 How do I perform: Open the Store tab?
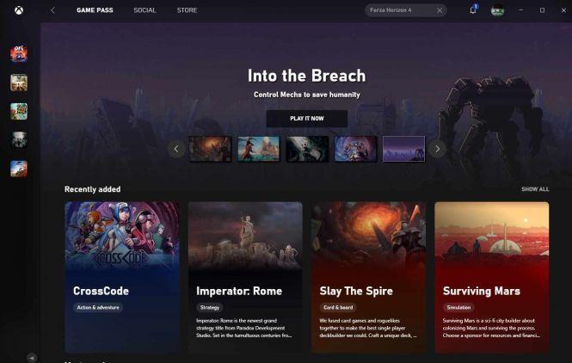(187, 10)
